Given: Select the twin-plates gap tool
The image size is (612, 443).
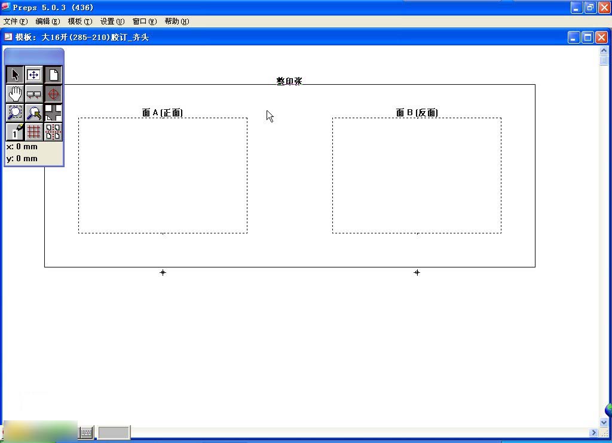Looking at the screenshot, I should [34, 94].
